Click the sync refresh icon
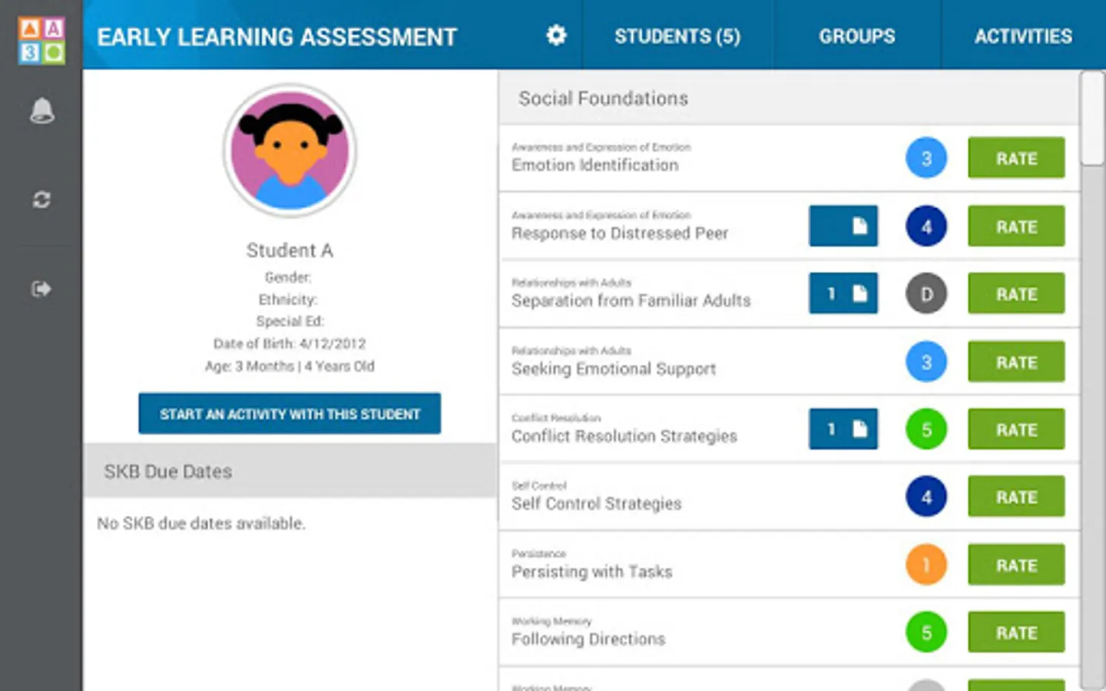Viewport: 1106px width, 691px height. coord(41,200)
